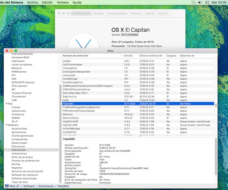Collapse the Software section in sidebar
Screen dimensions: 228x190
7,125
